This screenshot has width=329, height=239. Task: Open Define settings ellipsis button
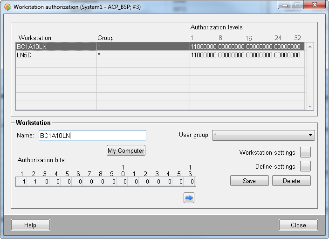click(305, 166)
